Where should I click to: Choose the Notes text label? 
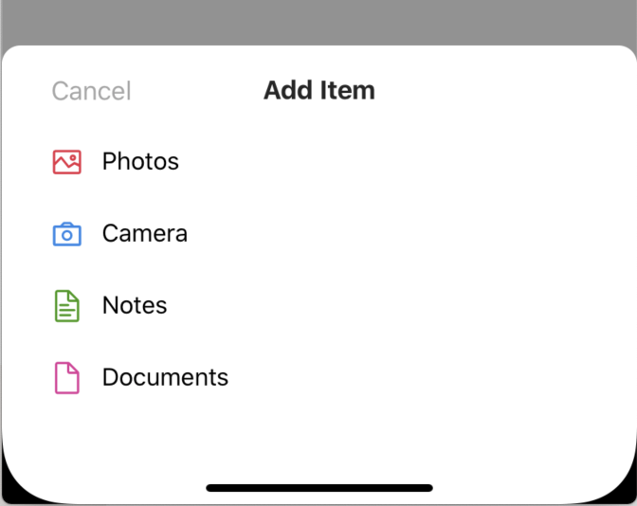pos(135,306)
